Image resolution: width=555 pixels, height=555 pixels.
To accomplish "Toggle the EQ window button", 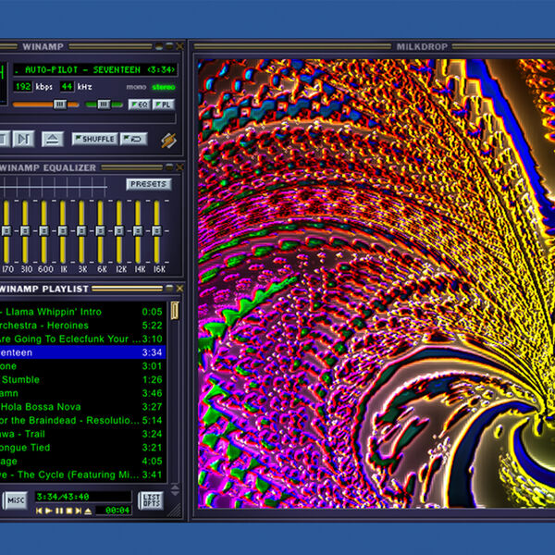I will 139,105.
